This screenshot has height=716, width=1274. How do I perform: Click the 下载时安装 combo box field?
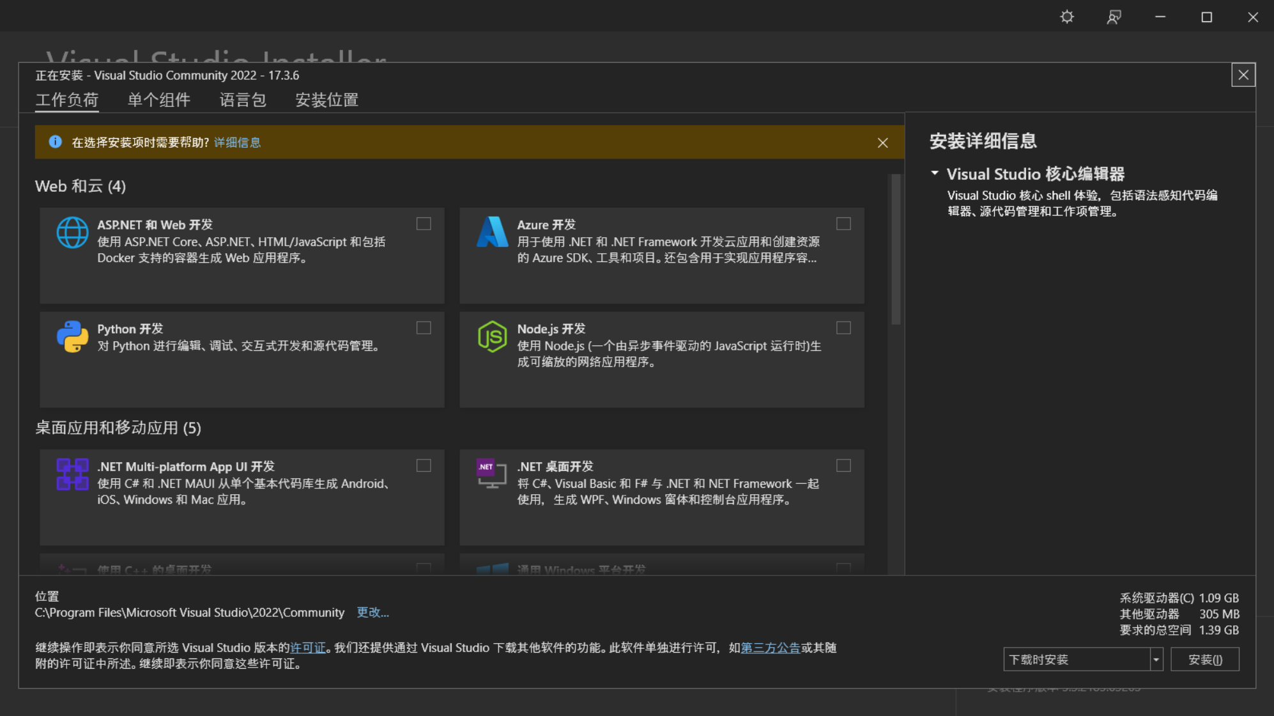point(1083,659)
